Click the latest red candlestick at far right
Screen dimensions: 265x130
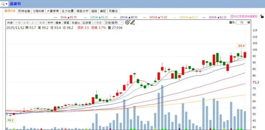[245, 55]
